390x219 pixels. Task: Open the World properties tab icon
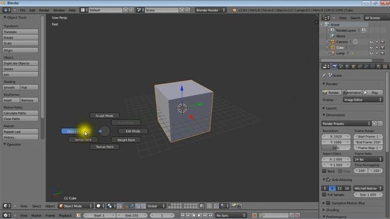pos(347,66)
